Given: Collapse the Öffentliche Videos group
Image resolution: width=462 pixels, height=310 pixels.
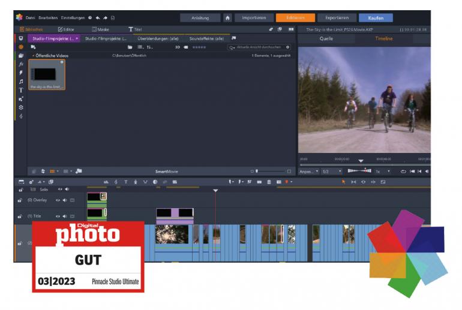Looking at the screenshot, I should click(33, 55).
